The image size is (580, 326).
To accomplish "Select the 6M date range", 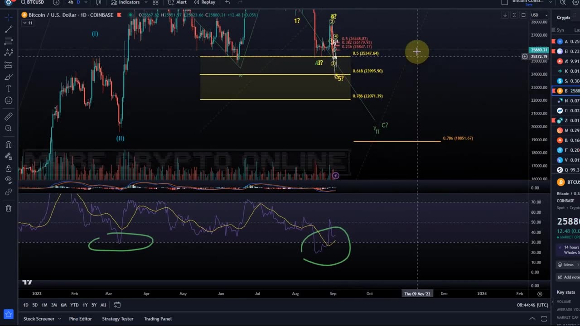I will coord(63,305).
